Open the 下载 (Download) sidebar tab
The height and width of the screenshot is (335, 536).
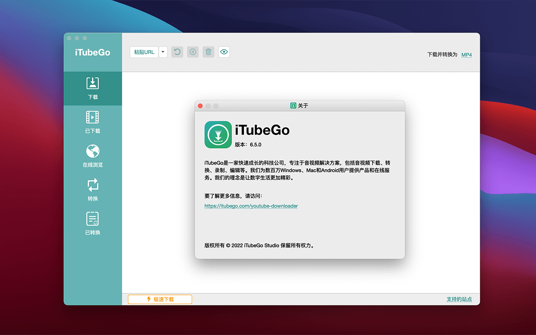point(92,88)
